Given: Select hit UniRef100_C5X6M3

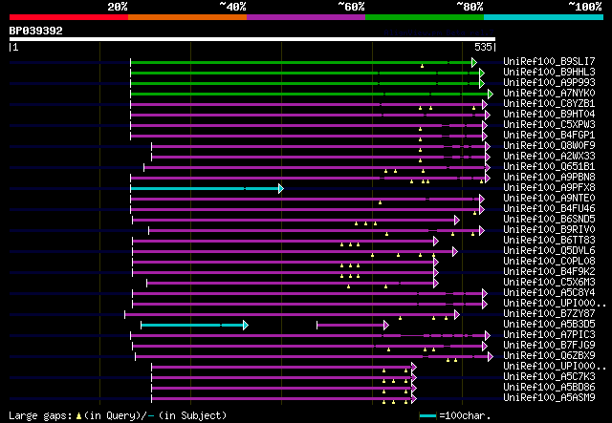Looking at the screenshot, I should (x=549, y=283).
